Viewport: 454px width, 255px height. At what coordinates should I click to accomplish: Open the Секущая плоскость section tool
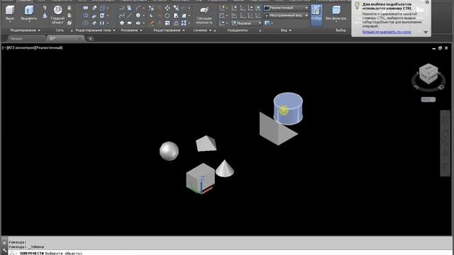pos(204,15)
